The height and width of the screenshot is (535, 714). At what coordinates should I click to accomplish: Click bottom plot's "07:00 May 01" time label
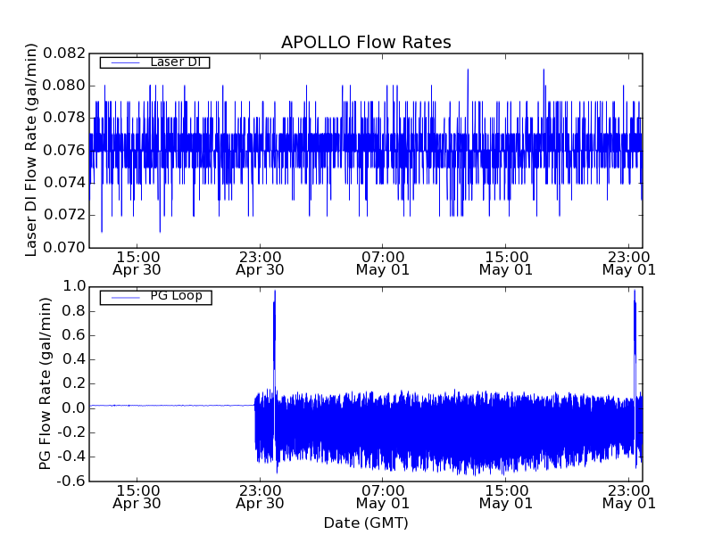pyautogui.click(x=383, y=496)
